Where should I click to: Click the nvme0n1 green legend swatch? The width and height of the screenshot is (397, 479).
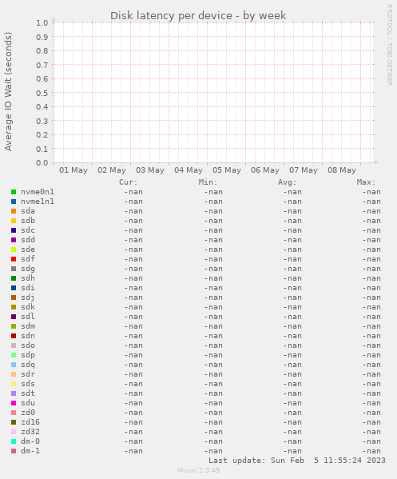[14, 192]
